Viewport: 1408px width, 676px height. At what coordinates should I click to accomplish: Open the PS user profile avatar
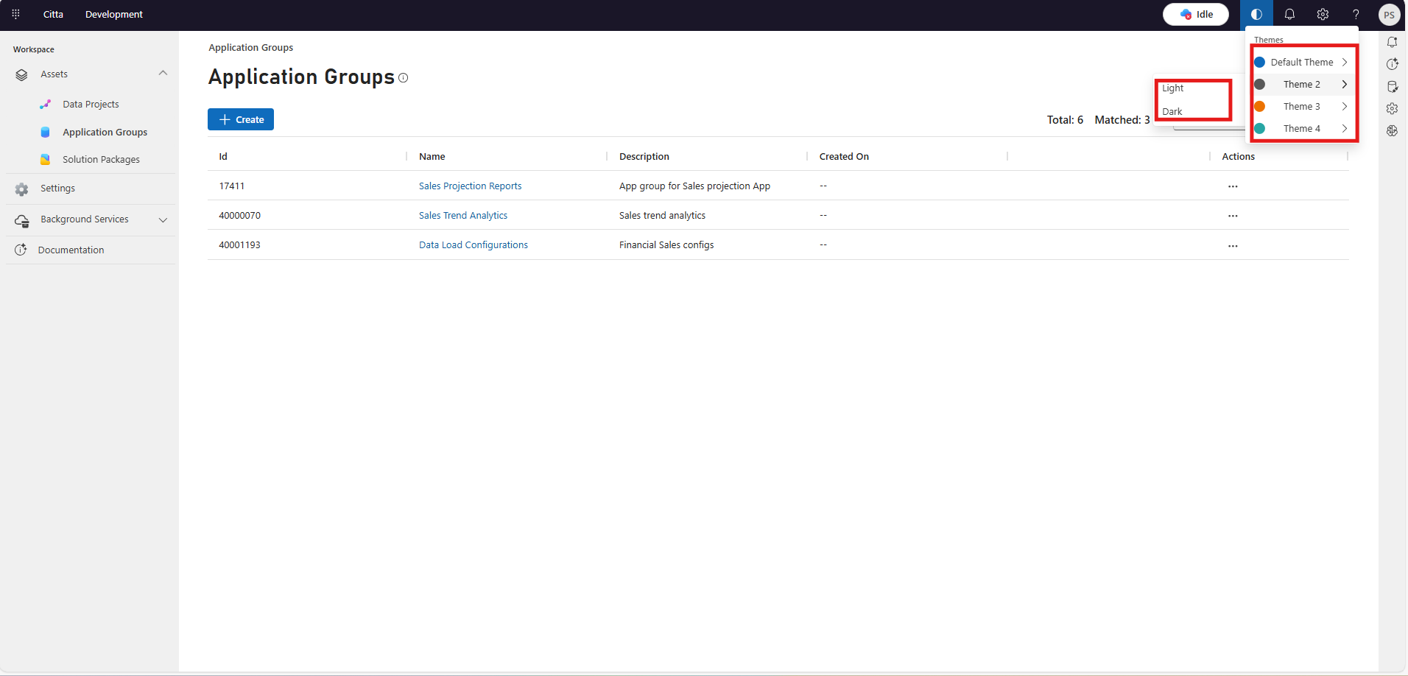tap(1389, 15)
